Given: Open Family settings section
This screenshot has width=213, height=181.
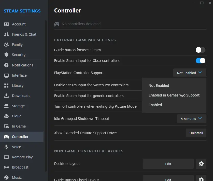Looking at the screenshot, I should click(22, 45).
